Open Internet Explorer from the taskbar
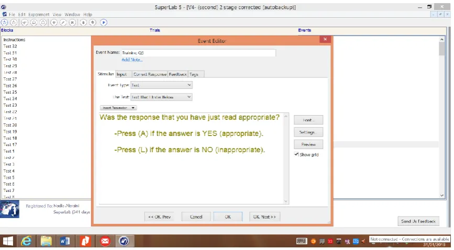454x250 pixels. click(x=26, y=241)
